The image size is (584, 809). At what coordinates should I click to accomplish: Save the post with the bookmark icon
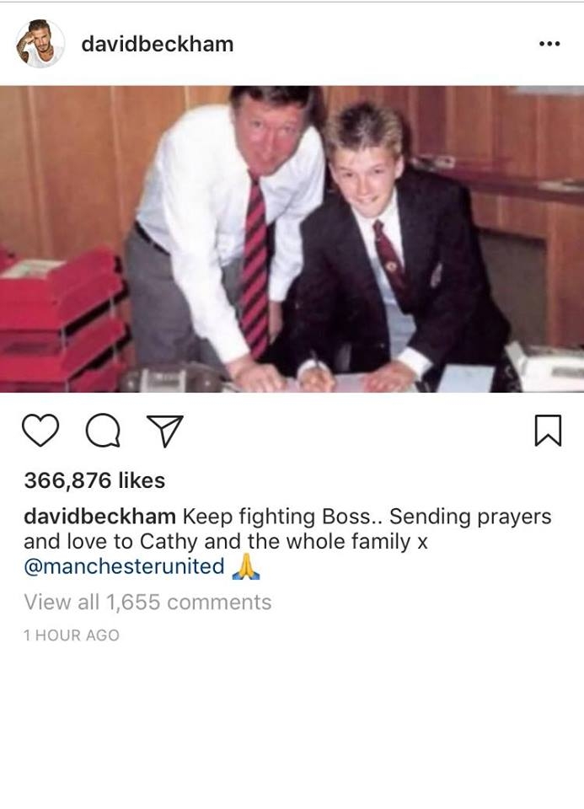point(548,431)
